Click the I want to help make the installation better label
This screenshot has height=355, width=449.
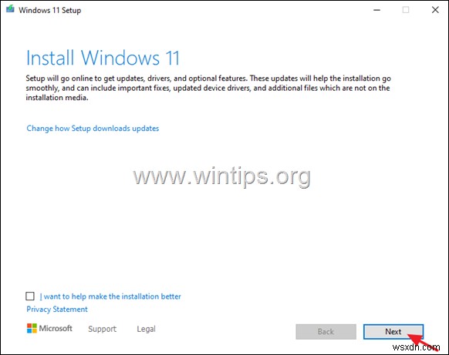coord(110,296)
